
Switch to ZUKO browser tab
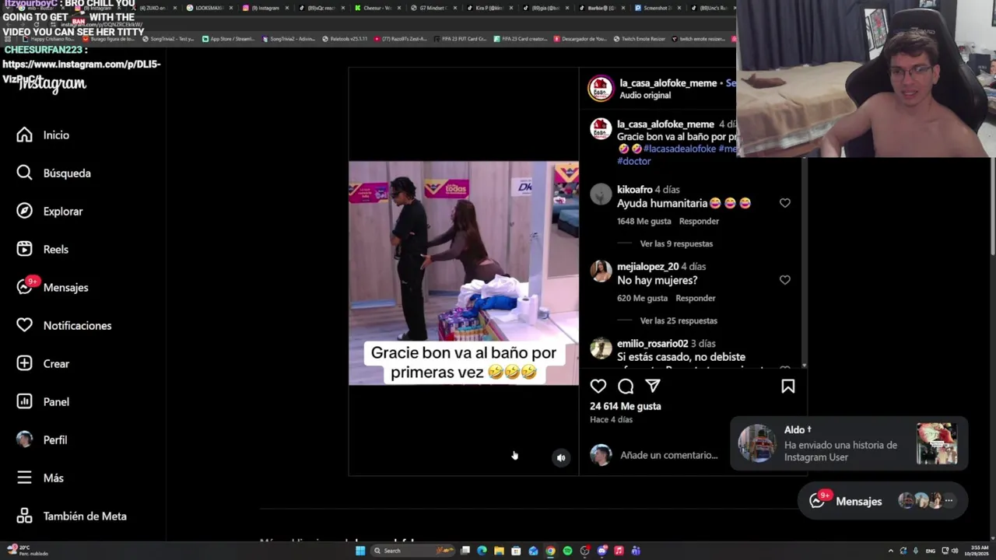pyautogui.click(x=153, y=8)
